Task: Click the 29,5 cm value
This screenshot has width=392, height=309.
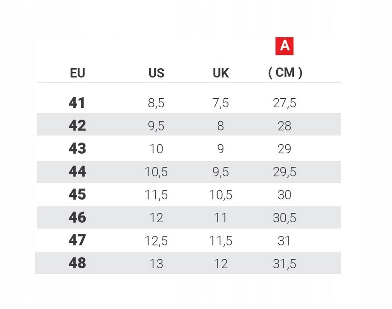Action: coord(284,172)
